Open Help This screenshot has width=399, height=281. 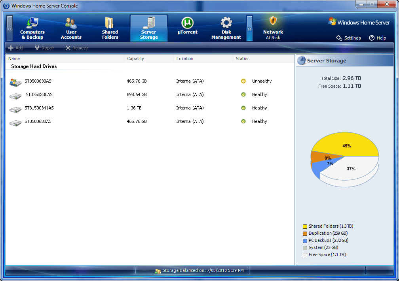tap(378, 38)
